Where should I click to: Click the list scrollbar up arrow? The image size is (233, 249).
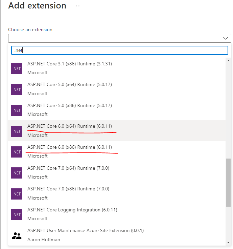[x=228, y=61]
